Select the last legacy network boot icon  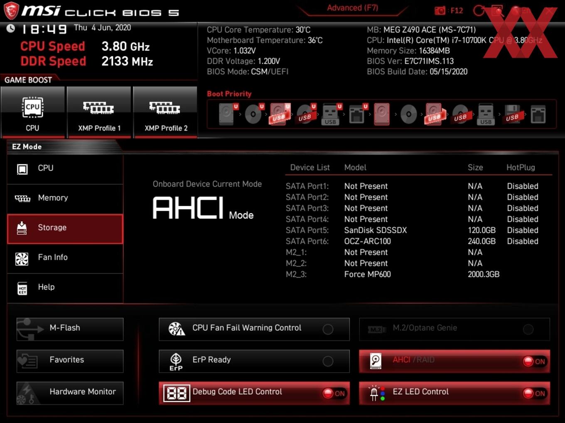coord(538,114)
